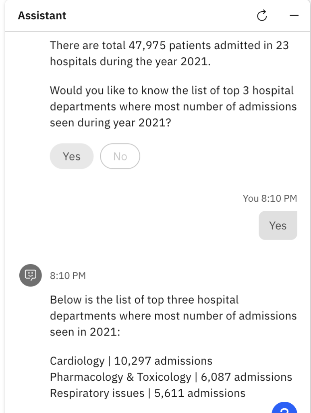Viewport: 311px width, 413px height.
Task: Click the line ending 'seen during year 2021?'
Action: (x=110, y=123)
